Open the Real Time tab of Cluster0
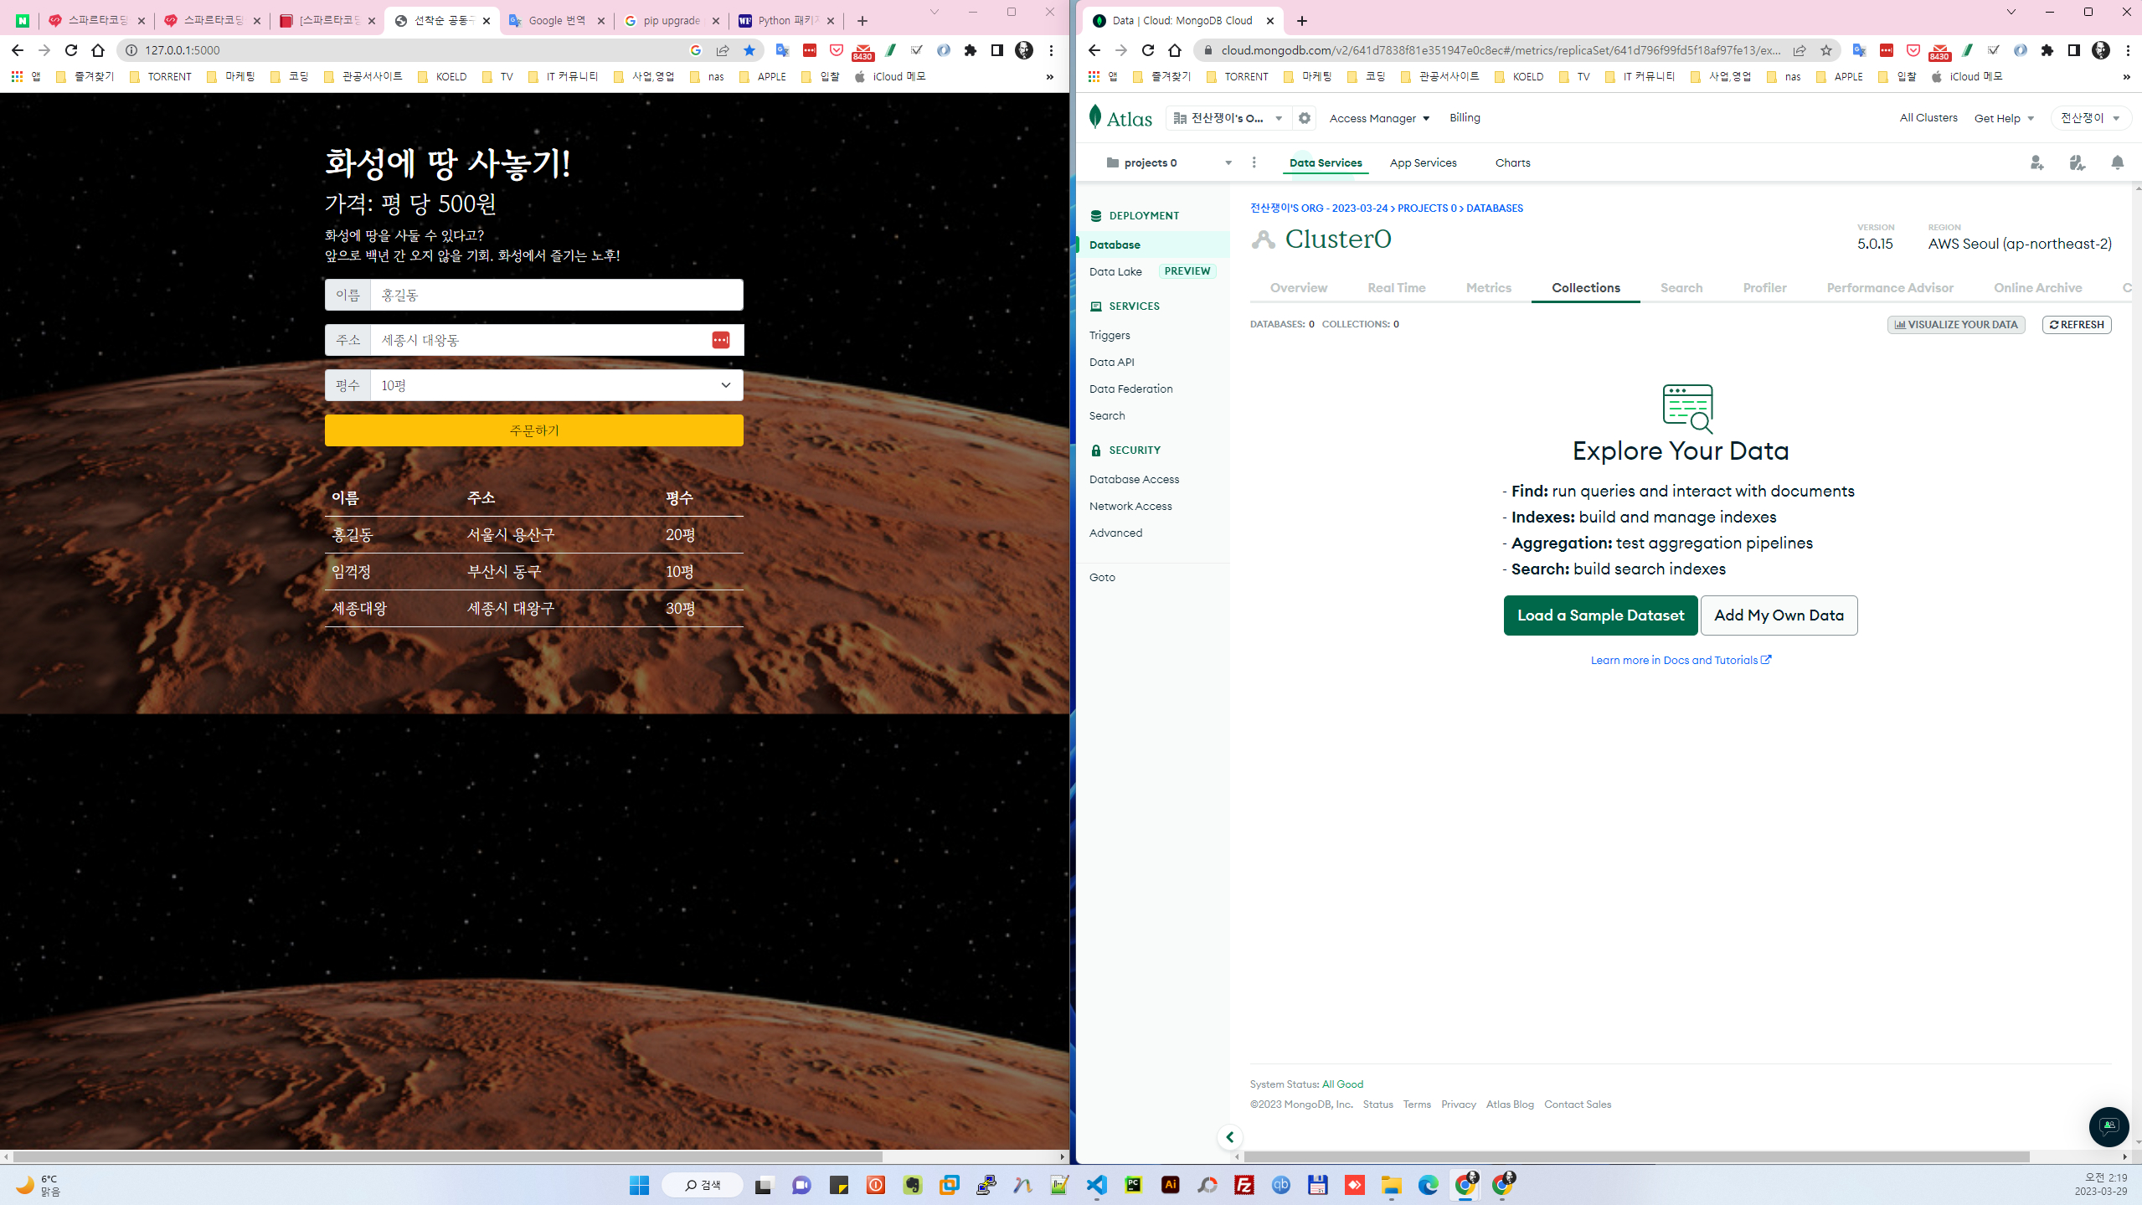This screenshot has height=1205, width=2142. (x=1396, y=288)
